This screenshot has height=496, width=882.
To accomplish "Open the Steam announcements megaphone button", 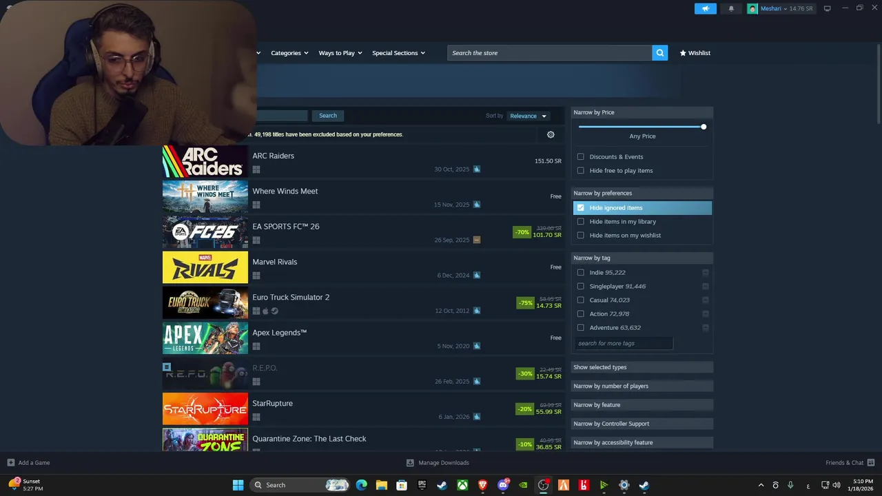I will pyautogui.click(x=706, y=8).
